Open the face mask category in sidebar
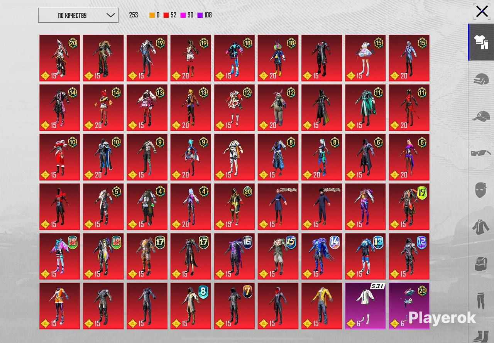 [481, 190]
